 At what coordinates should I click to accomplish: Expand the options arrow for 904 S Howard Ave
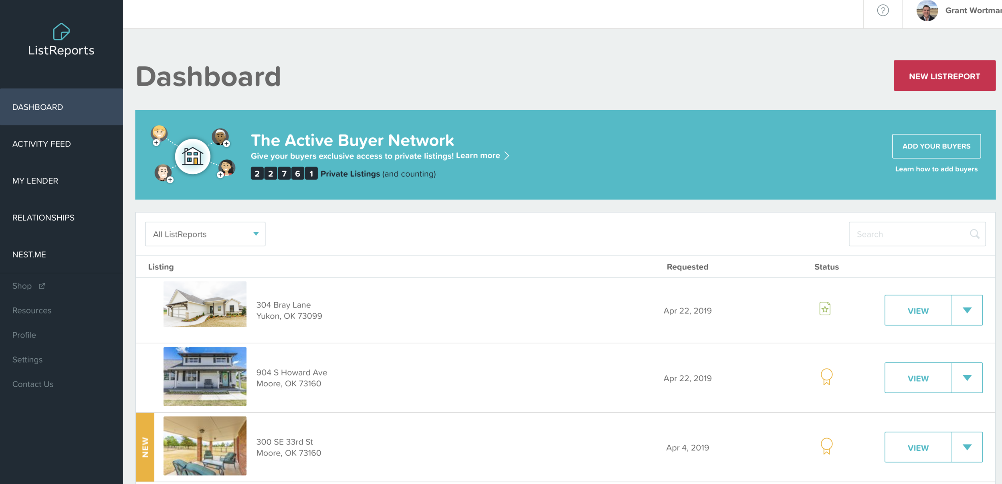[967, 378]
